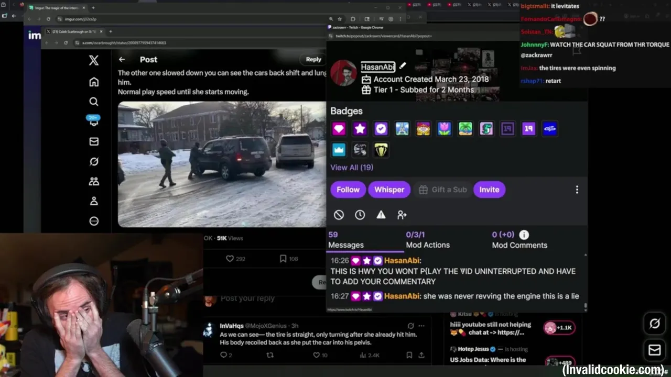
Task: Click the floating Grok button at lower right
Action: tap(655, 324)
